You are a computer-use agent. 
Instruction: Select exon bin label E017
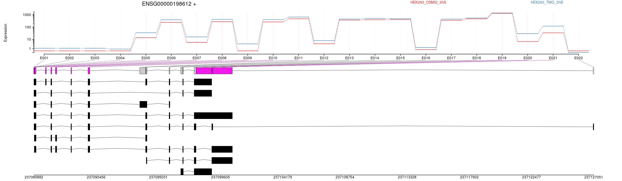[451, 58]
